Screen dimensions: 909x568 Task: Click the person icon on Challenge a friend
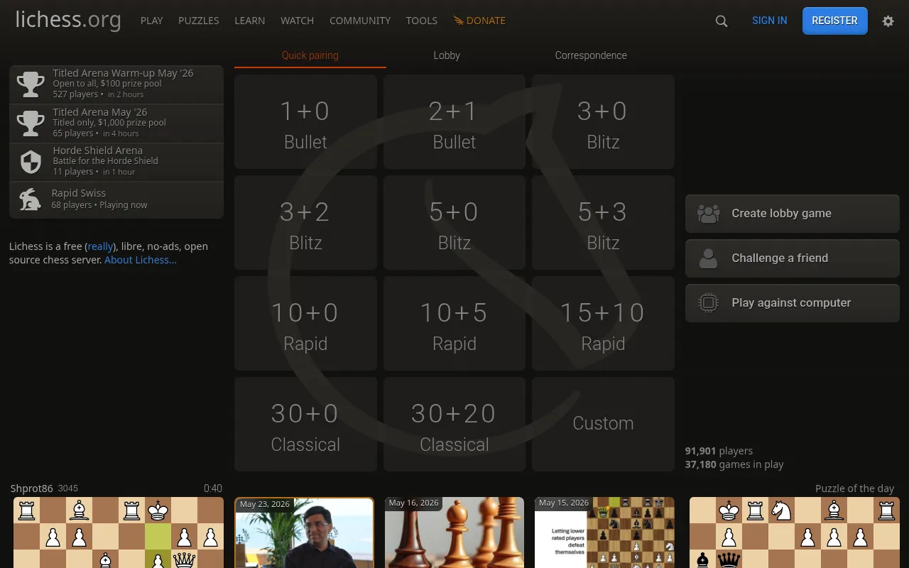tap(708, 258)
